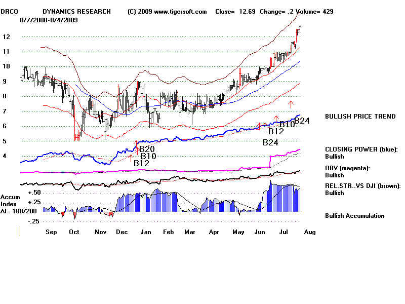Click the 12 price axis label
This screenshot has height=304, width=405.
coord(6,36)
